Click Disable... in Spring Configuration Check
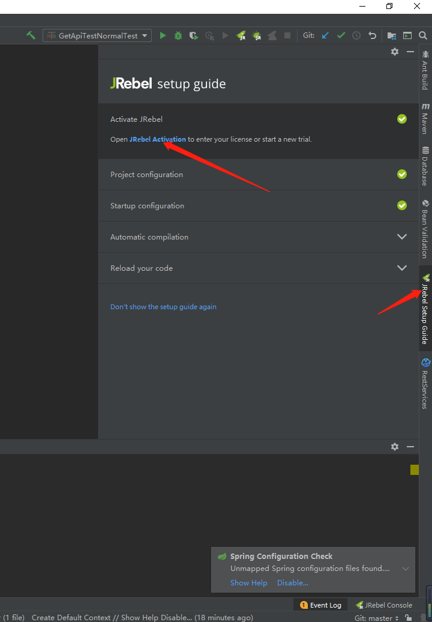The height and width of the screenshot is (622, 432). point(292,583)
